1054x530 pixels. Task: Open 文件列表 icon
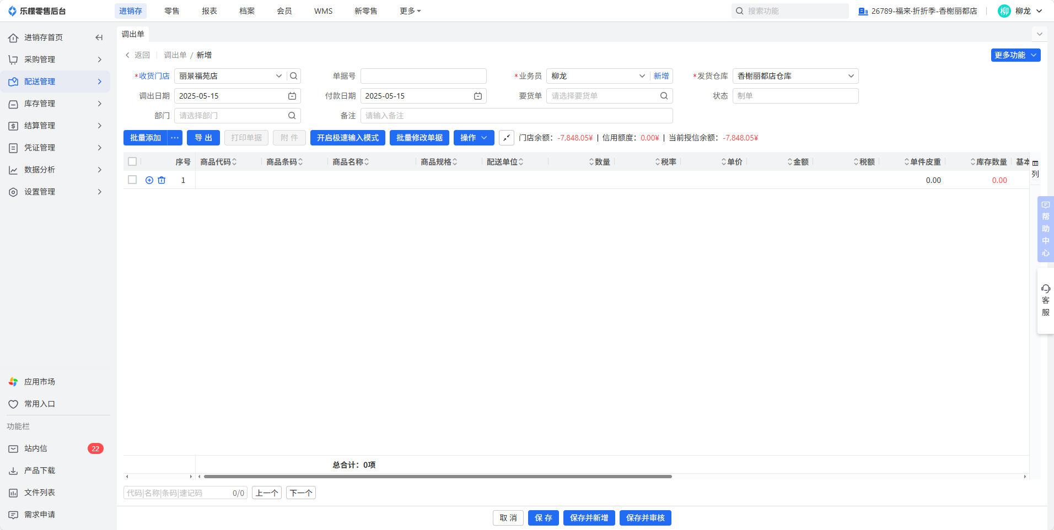pyautogui.click(x=13, y=493)
